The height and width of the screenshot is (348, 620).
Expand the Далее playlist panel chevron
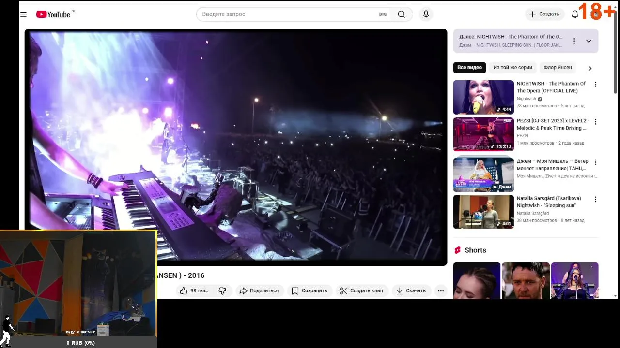tap(589, 41)
